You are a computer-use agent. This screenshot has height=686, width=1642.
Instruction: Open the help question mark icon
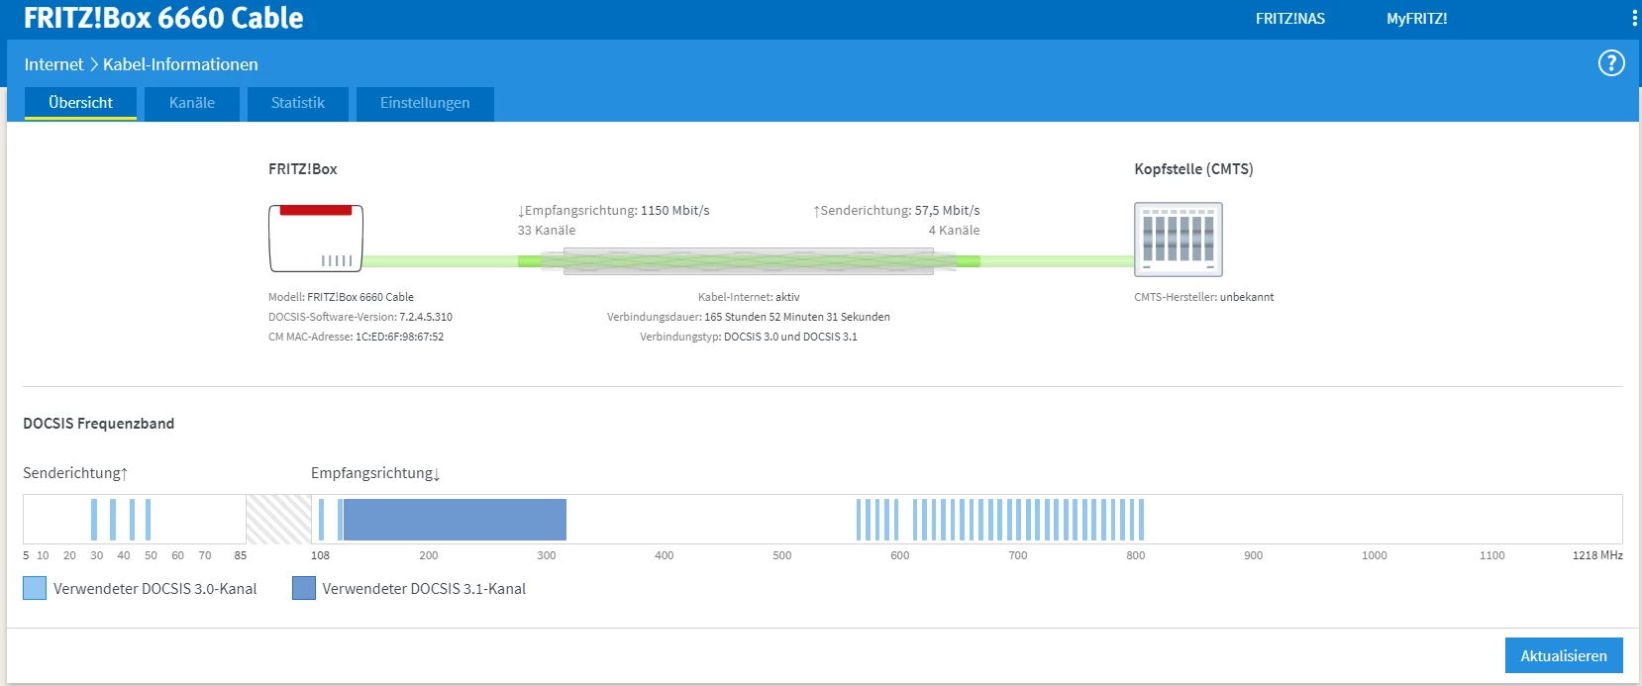1611,63
